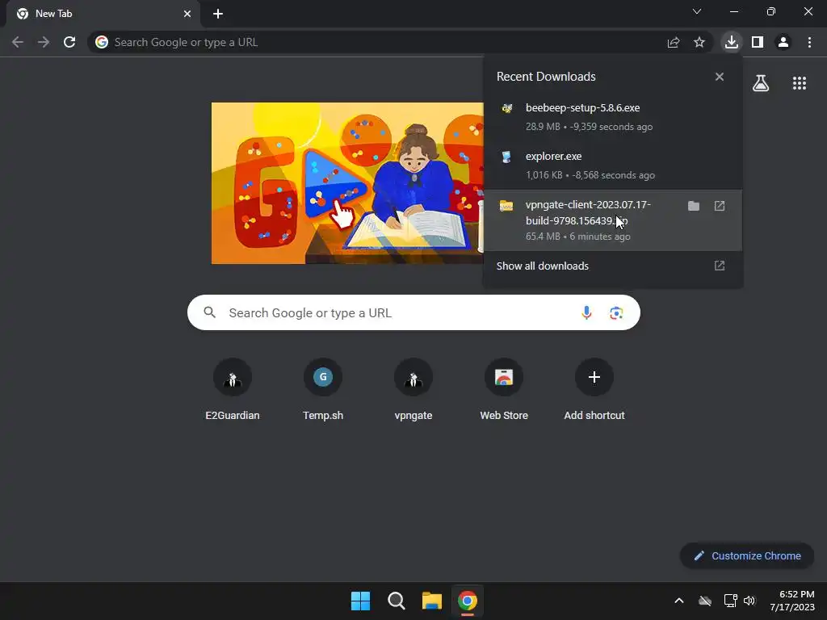Toggle the Downloads toolbar button
The width and height of the screenshot is (827, 620).
(731, 42)
